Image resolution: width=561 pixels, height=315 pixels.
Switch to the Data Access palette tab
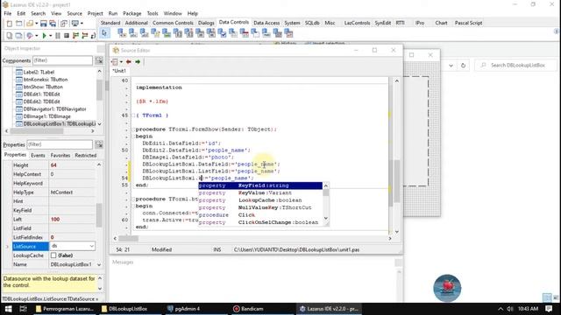coord(266,23)
